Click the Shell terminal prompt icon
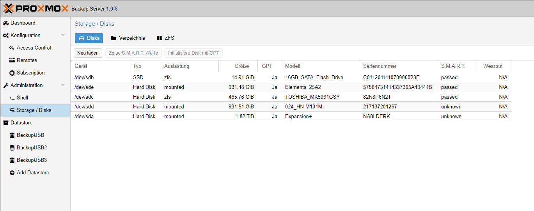This screenshot has height=211, width=534. (12, 98)
